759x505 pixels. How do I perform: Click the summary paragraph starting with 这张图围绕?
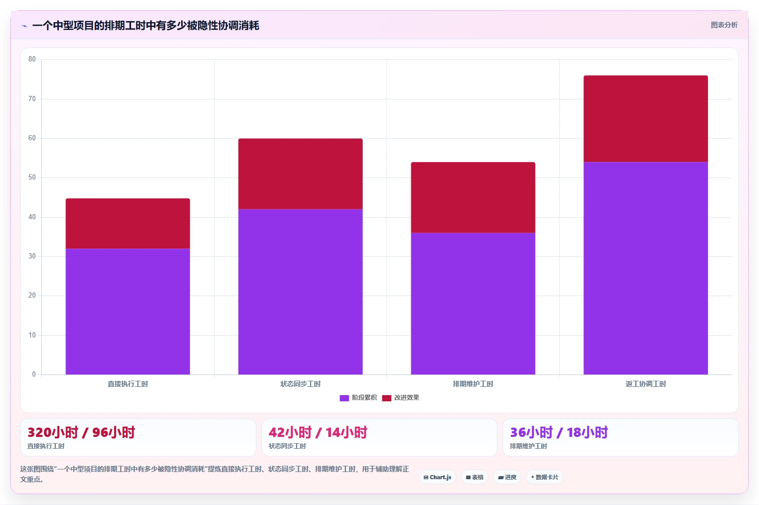tap(215, 474)
